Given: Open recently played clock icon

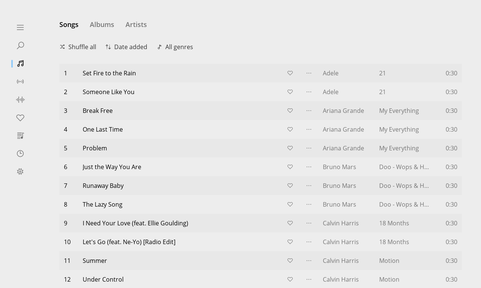Looking at the screenshot, I should pos(20,153).
